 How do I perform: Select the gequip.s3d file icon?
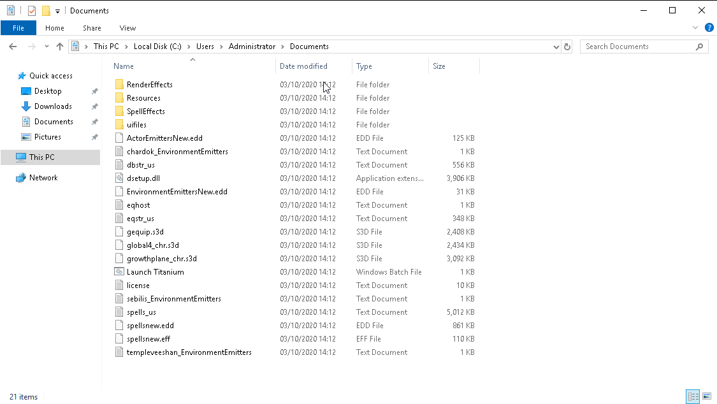tap(119, 232)
